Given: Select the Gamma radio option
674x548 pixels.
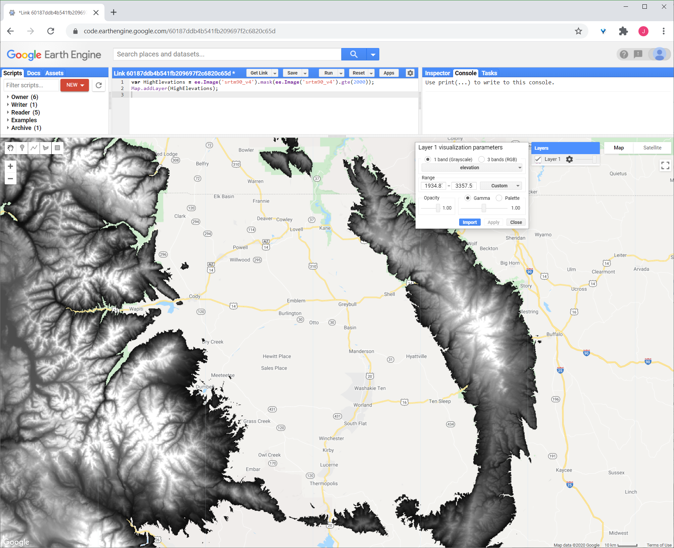Looking at the screenshot, I should pos(468,198).
